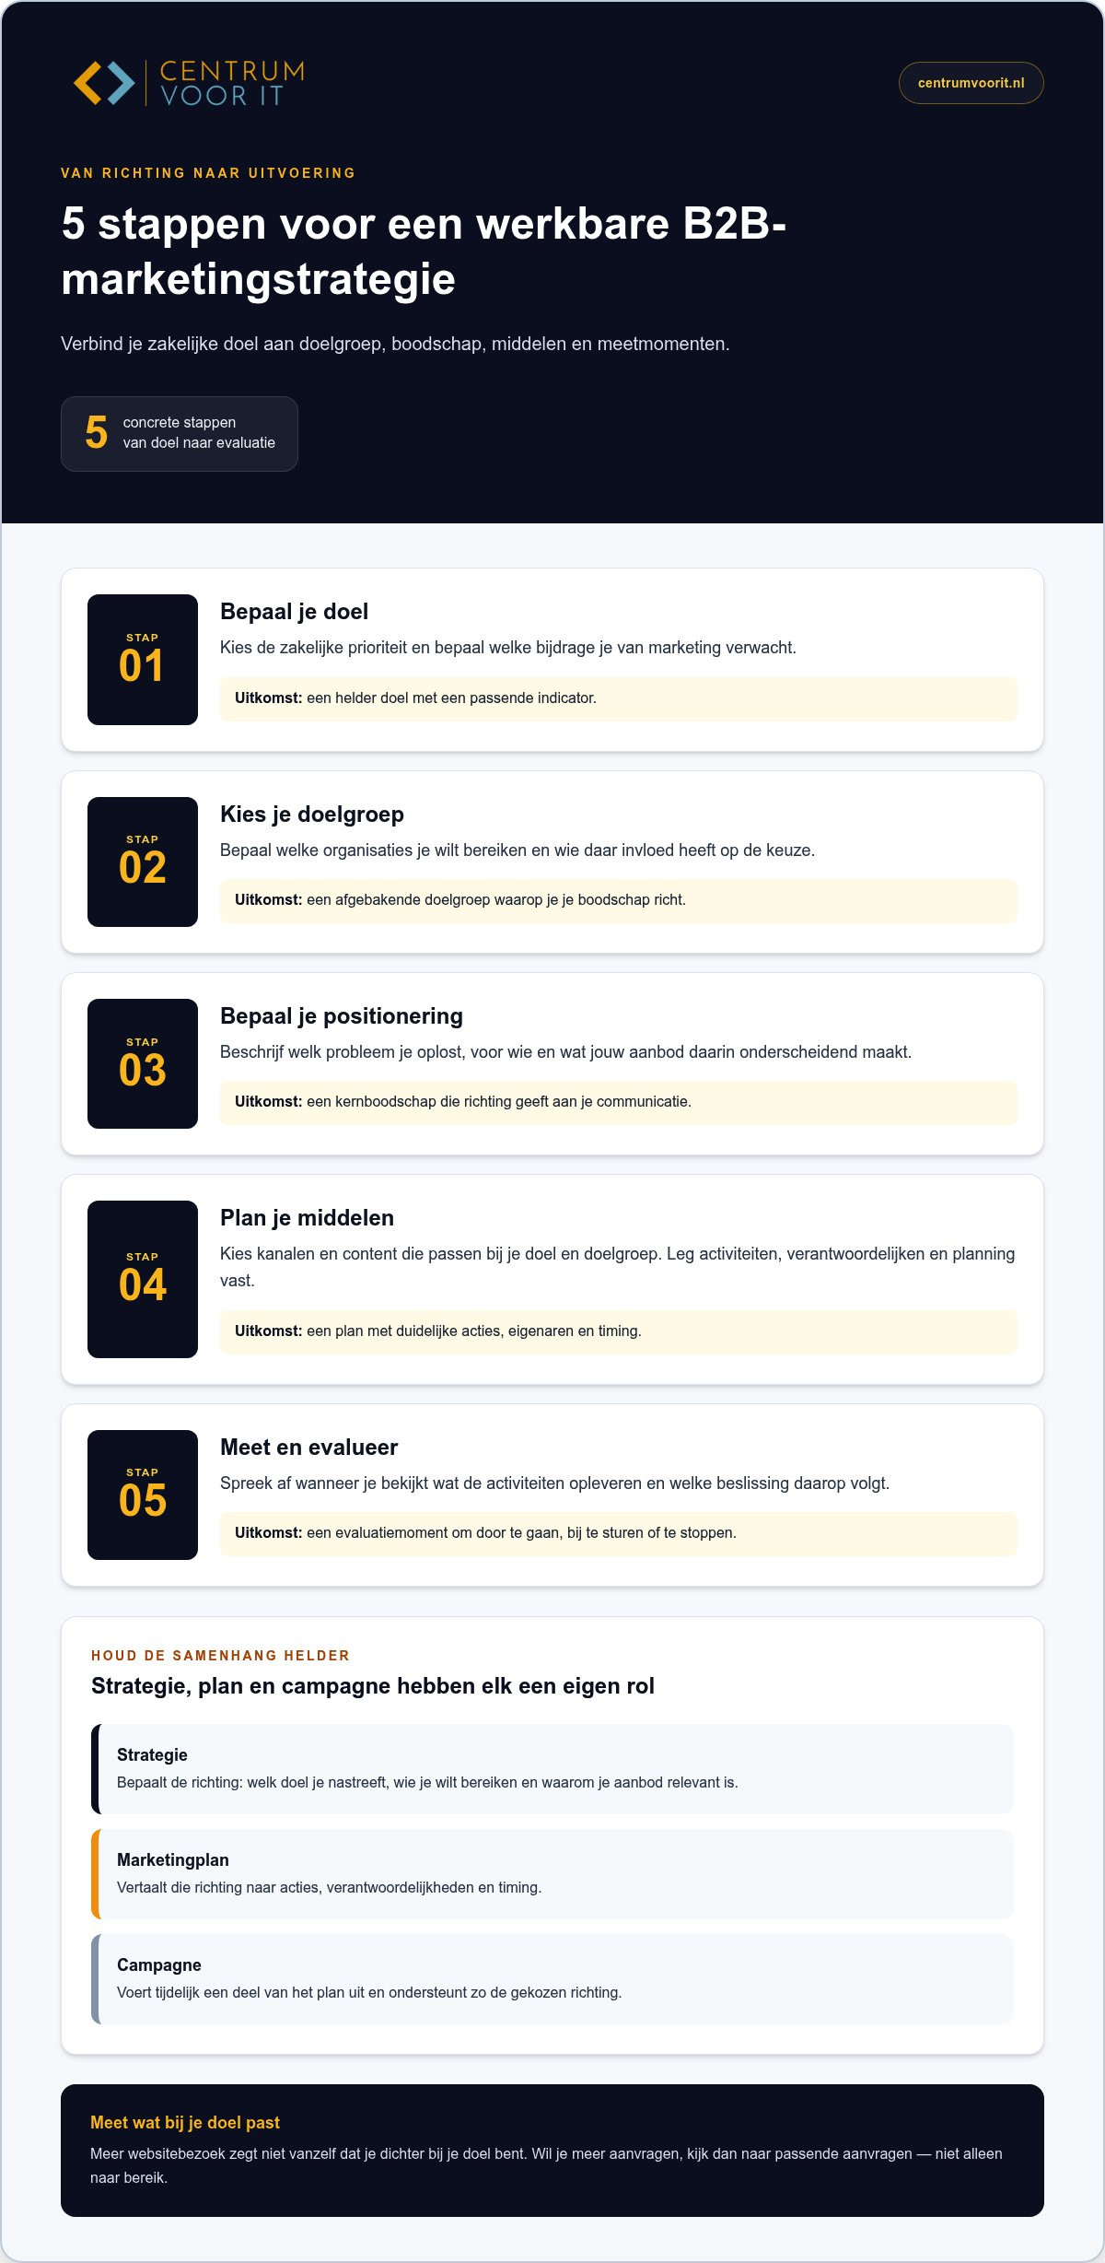The width and height of the screenshot is (1105, 2263).
Task: Click the STAP 01 number badge
Action: [143, 660]
